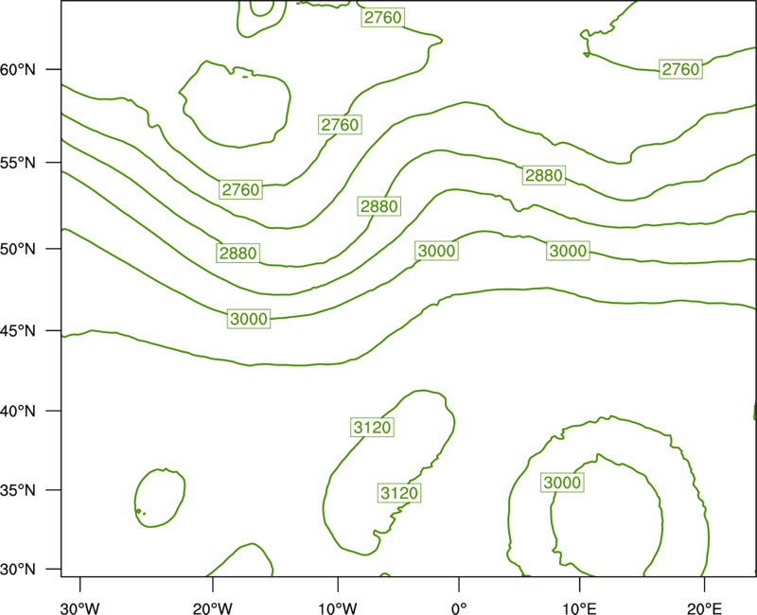Click the 10°E longitude axis label

(x=580, y=608)
